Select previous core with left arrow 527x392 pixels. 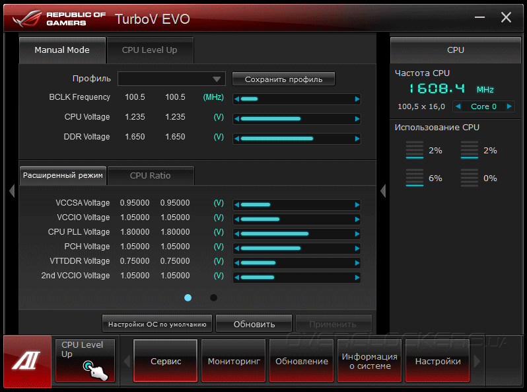click(x=458, y=106)
